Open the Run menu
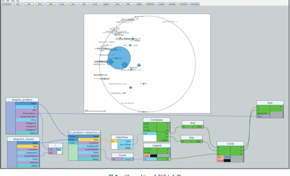Image resolution: width=290 pixels, height=176 pixels. coord(18,1)
